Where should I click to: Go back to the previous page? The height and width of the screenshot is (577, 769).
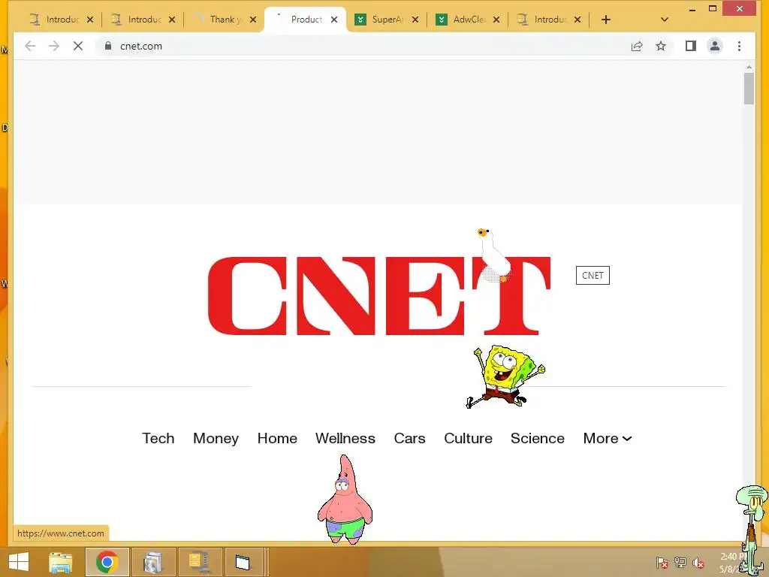pos(30,46)
